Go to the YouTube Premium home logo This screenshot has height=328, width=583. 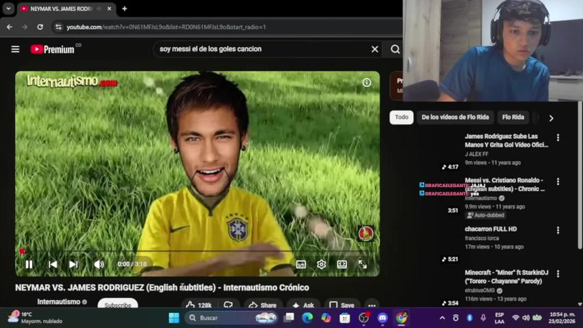[53, 49]
